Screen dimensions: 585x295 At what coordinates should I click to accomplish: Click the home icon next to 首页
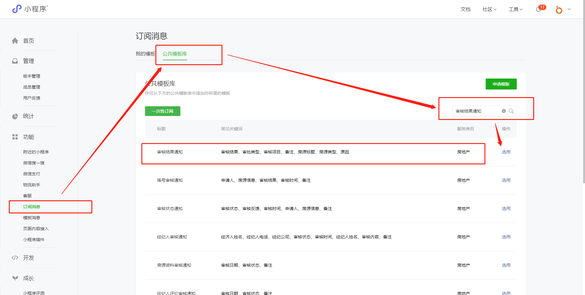[15, 41]
